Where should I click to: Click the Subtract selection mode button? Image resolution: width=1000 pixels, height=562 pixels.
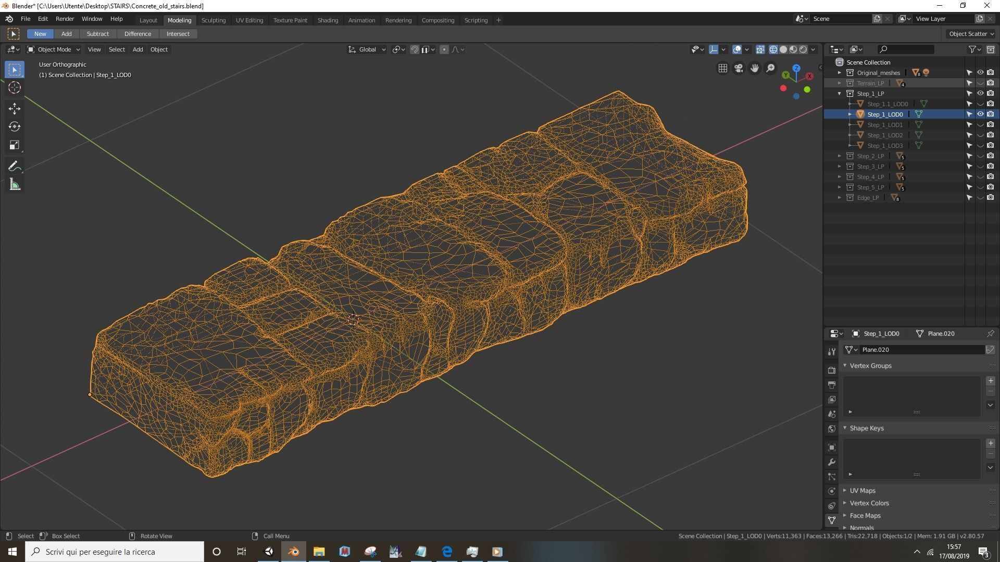tap(98, 34)
